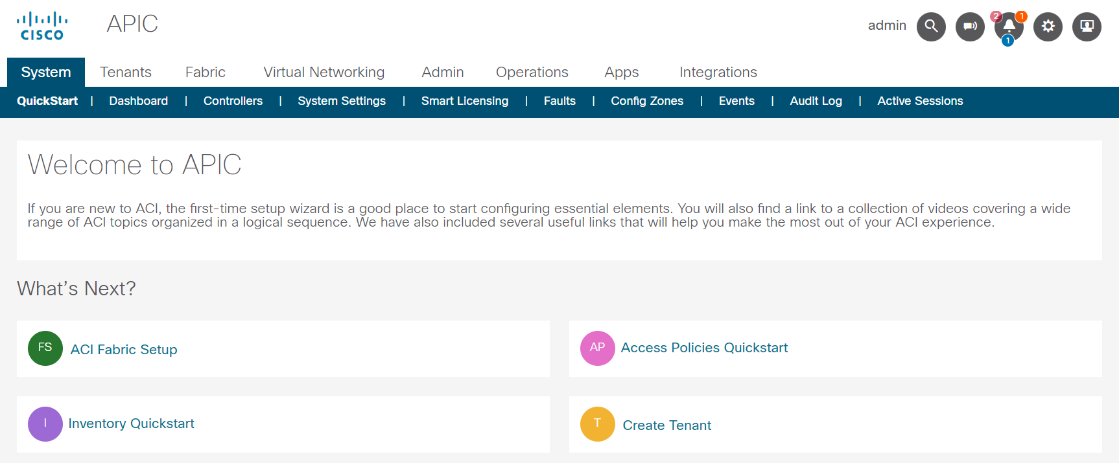Open the Fabric tab
This screenshot has height=463, width=1119.
pos(206,72)
